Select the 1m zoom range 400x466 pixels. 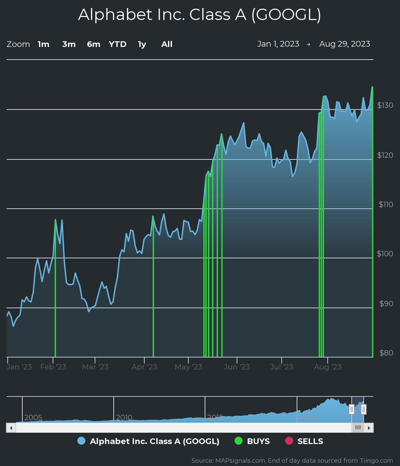(x=43, y=44)
